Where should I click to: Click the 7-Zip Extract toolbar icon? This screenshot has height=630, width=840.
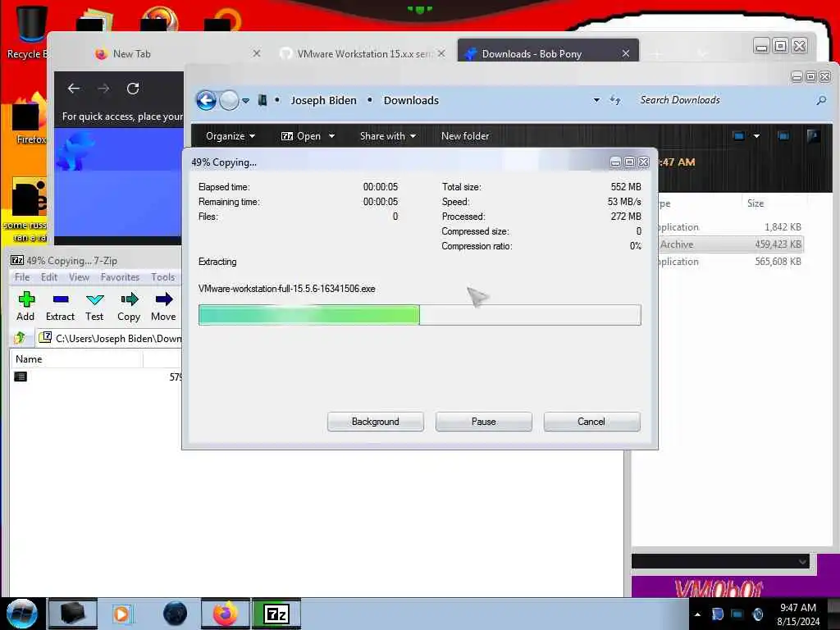click(60, 307)
